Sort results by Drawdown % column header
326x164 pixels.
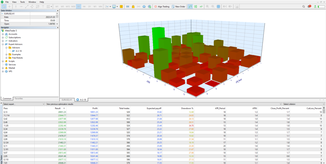[188, 108]
